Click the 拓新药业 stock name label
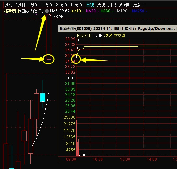The width and height of the screenshot is (177, 169). click(x=12, y=11)
